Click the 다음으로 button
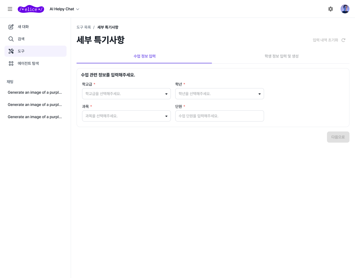This screenshot has width=355, height=278. (x=338, y=137)
